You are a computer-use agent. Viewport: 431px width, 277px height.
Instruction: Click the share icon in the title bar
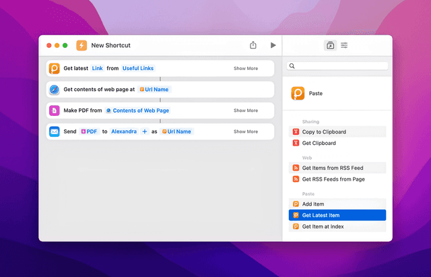253,45
